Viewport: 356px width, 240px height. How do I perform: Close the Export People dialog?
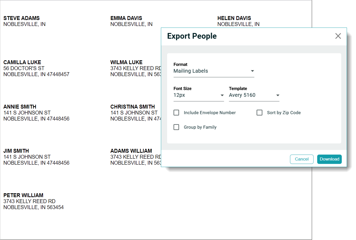[x=338, y=36]
